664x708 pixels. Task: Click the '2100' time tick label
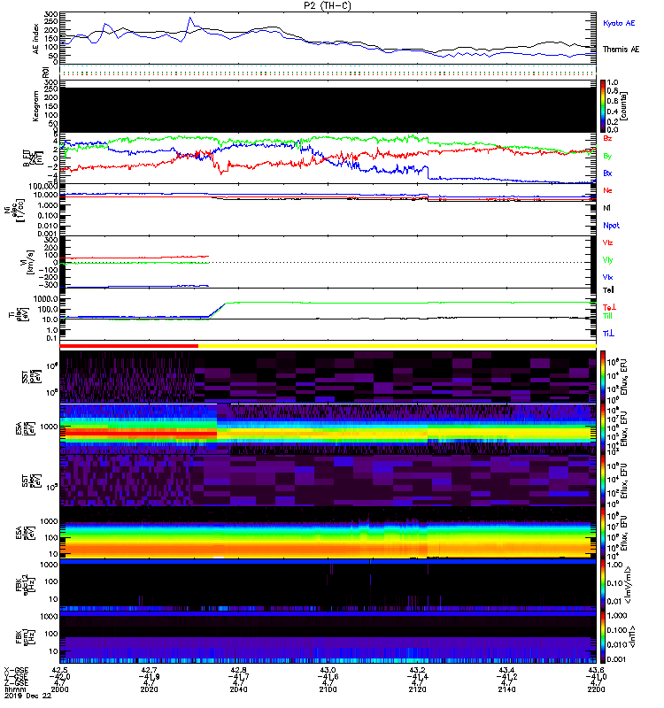point(328,689)
